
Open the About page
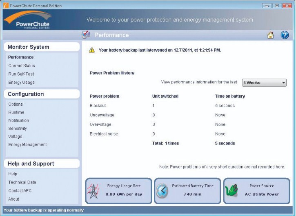13,199
